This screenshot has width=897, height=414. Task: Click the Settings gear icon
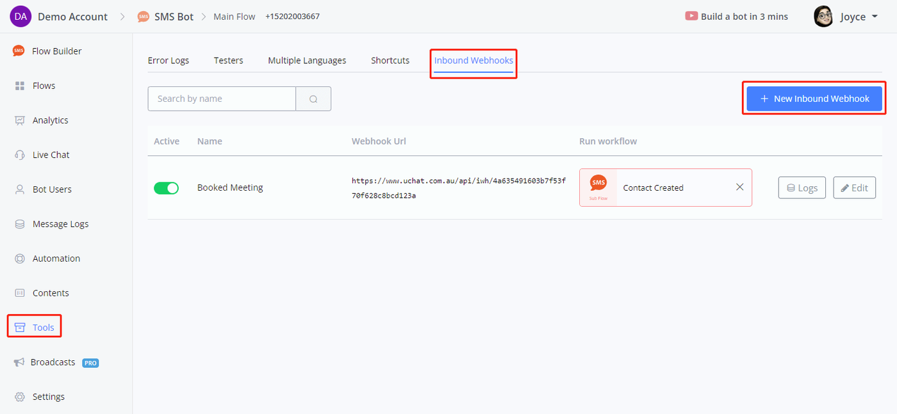tap(20, 397)
